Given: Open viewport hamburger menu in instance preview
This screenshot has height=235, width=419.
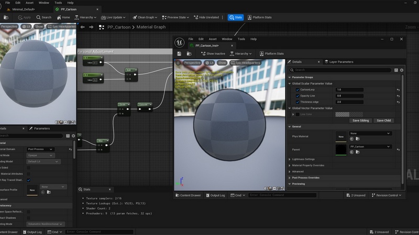Looking at the screenshot, I should pyautogui.click(x=179, y=63).
